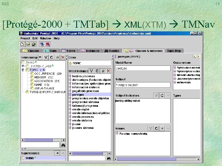Create instance C button in Direct Instances
This screenshot has width=222, height=166.
pyautogui.click(x=97, y=71)
